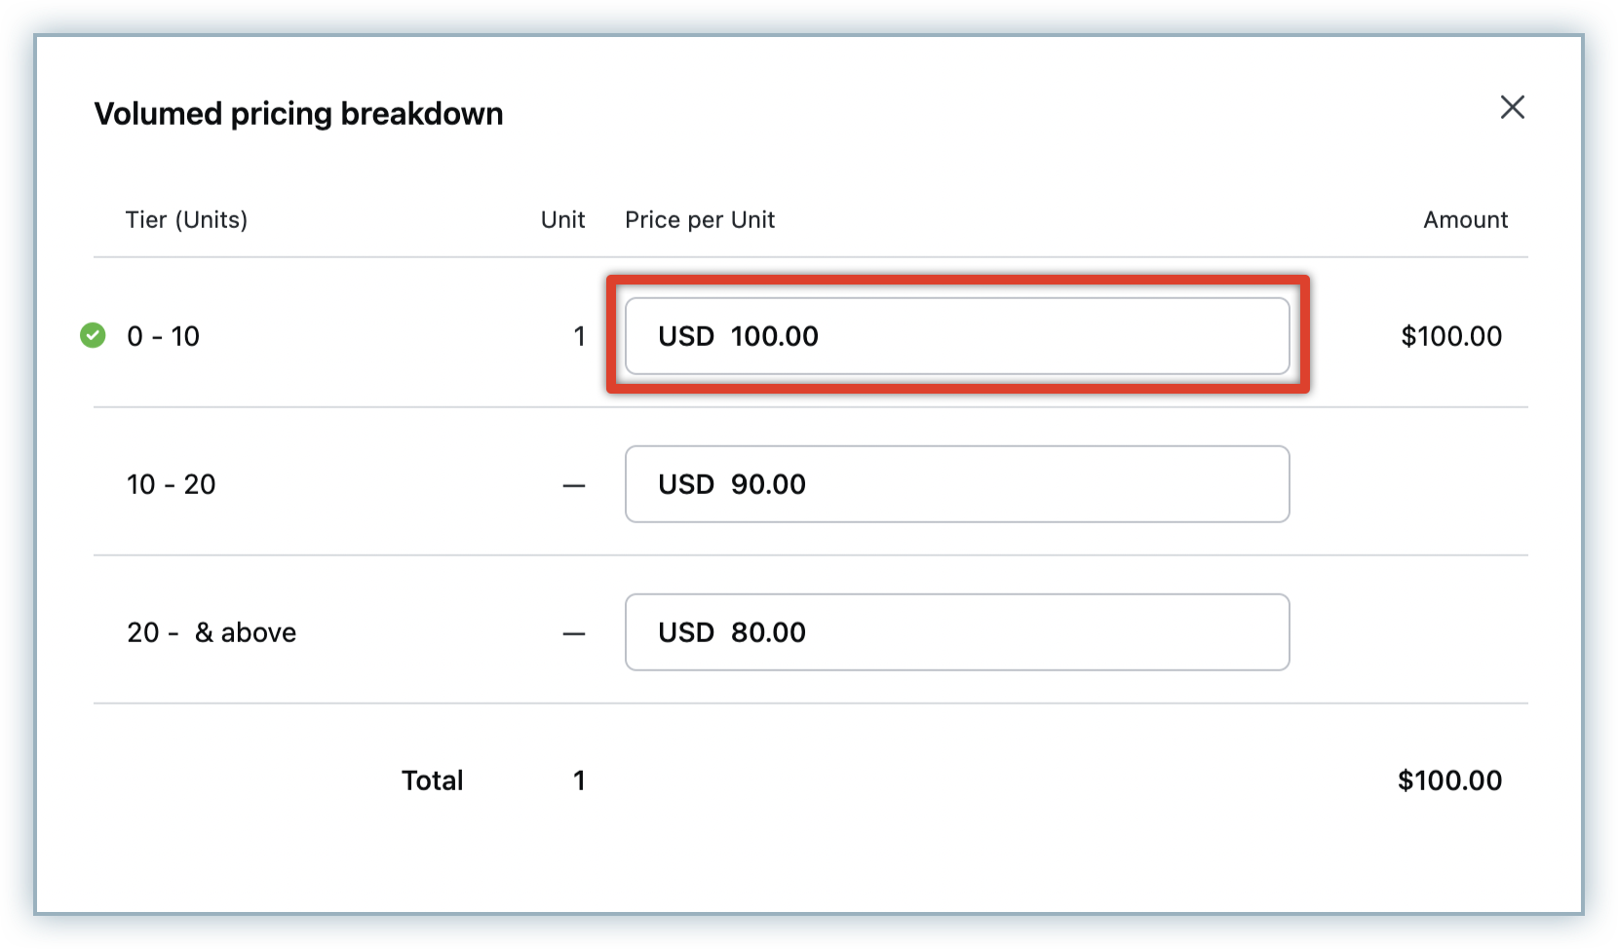Select the 10 - 20 tier label
This screenshot has width=1618, height=949.
tap(171, 484)
